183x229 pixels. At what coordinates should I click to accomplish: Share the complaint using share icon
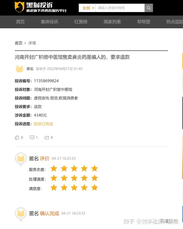point(47,137)
